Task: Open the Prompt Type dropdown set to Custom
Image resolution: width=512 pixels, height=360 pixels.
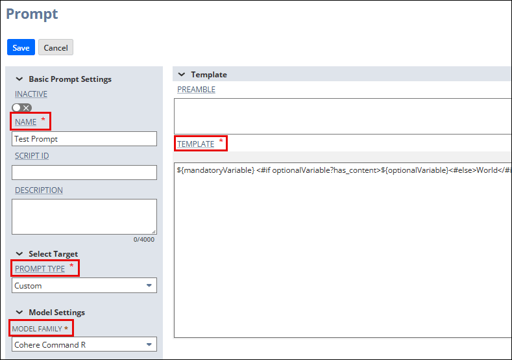Action: pyautogui.click(x=84, y=285)
